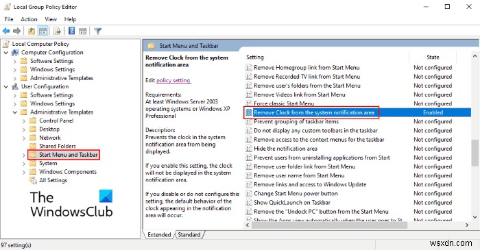Open the Help menu

70,19
